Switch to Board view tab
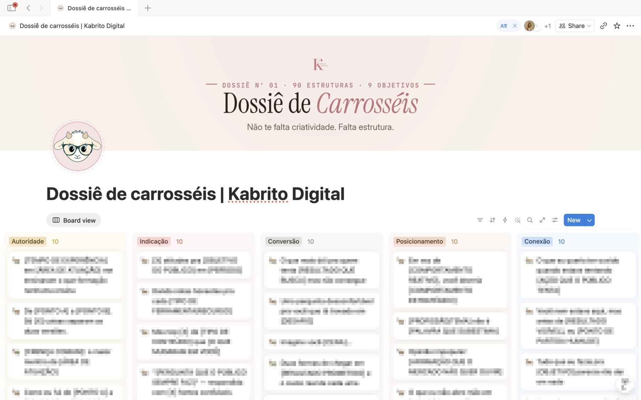The width and height of the screenshot is (641, 400). [74, 220]
